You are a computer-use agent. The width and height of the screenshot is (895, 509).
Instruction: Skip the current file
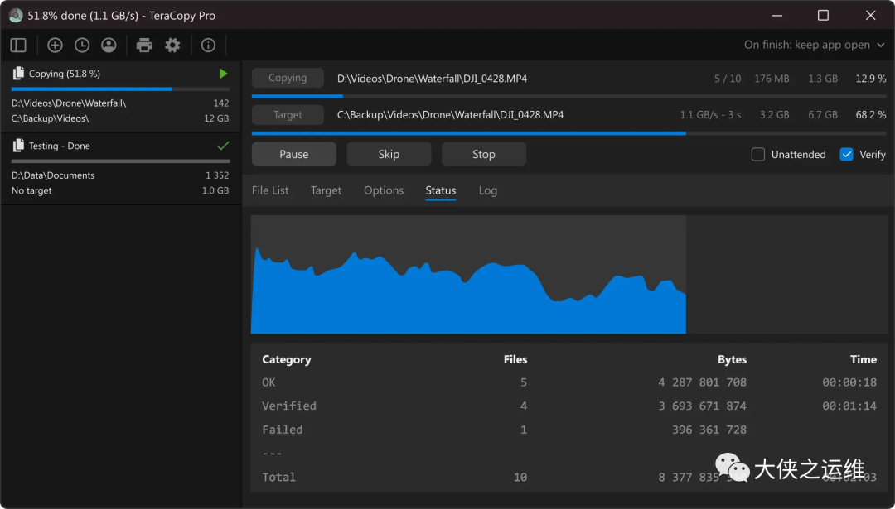[389, 154]
